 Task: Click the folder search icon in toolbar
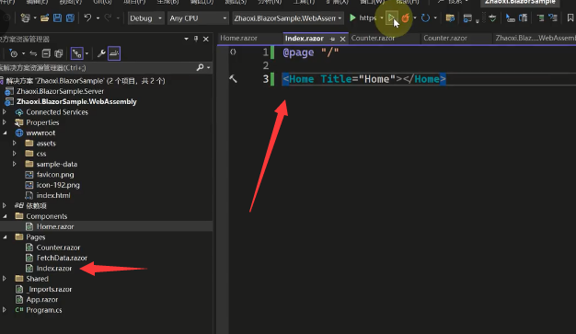click(x=450, y=17)
